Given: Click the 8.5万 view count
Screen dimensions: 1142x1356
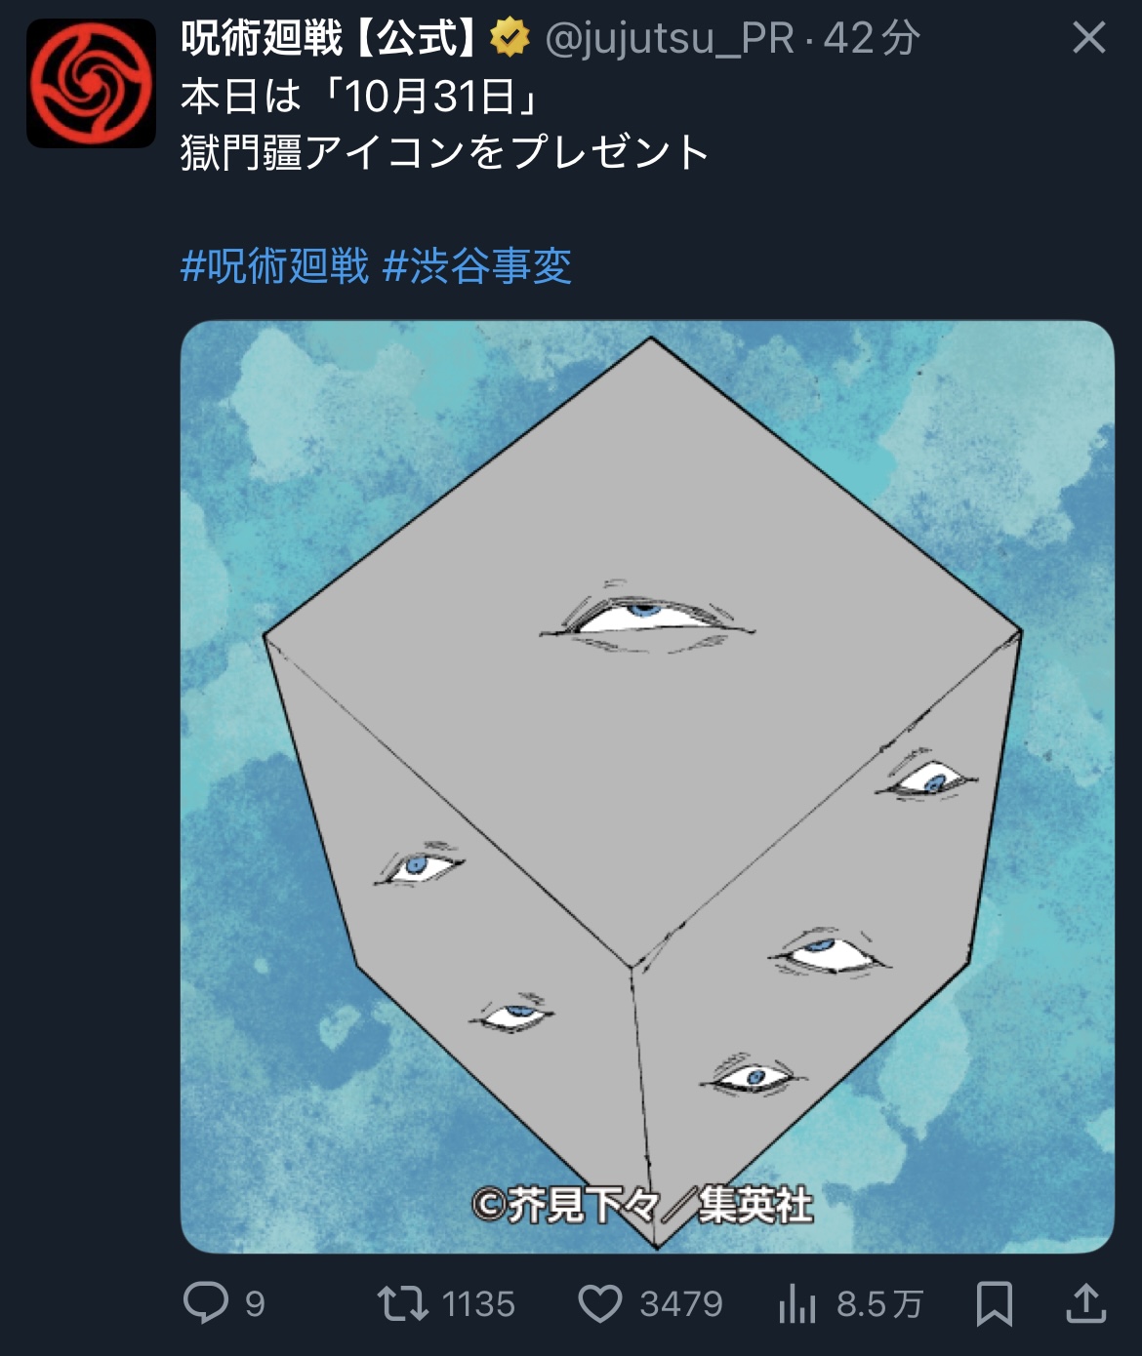Looking at the screenshot, I should click(x=879, y=1304).
